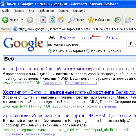
Task: Open the Избранное menu
Action: tap(46, 11)
